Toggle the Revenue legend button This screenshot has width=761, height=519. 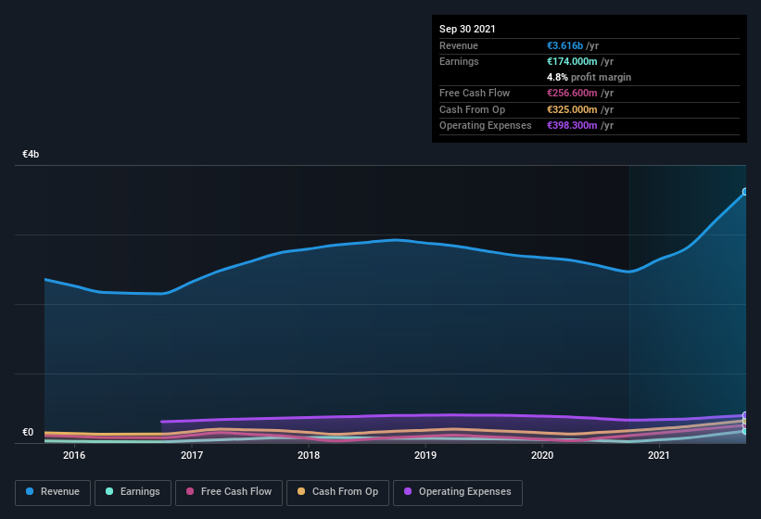(53, 492)
